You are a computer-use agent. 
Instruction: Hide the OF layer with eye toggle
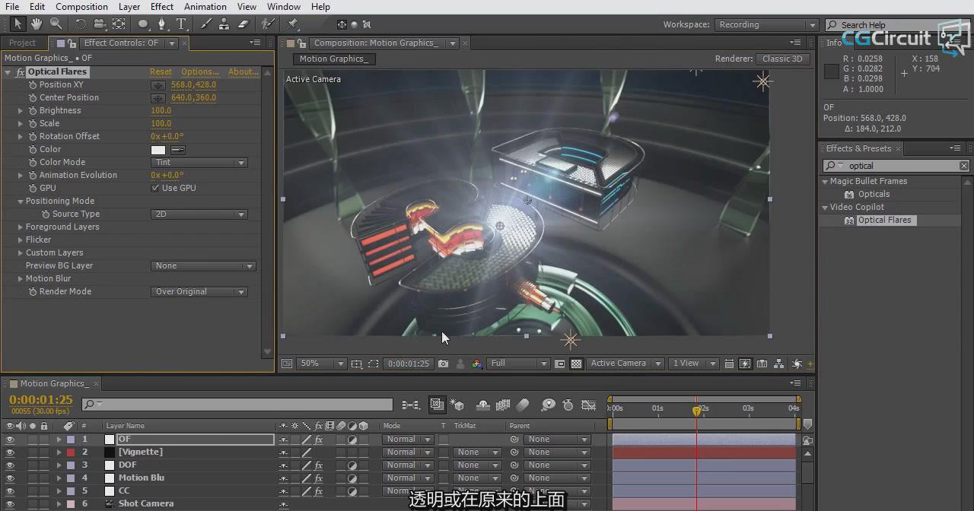pyautogui.click(x=10, y=440)
